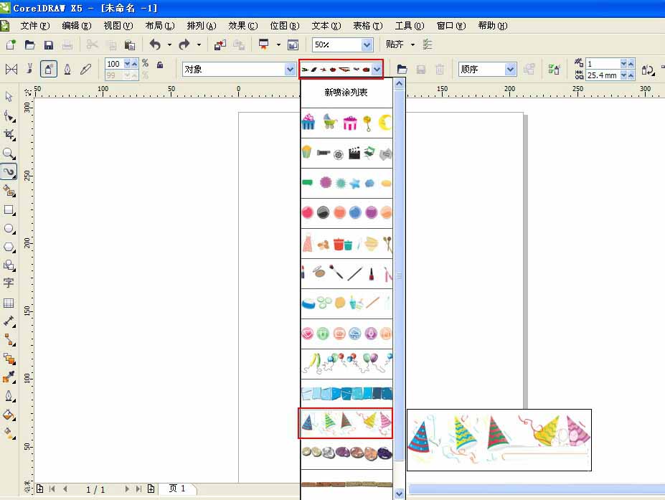
Task: Open the 视图(V) menu
Action: (x=118, y=26)
